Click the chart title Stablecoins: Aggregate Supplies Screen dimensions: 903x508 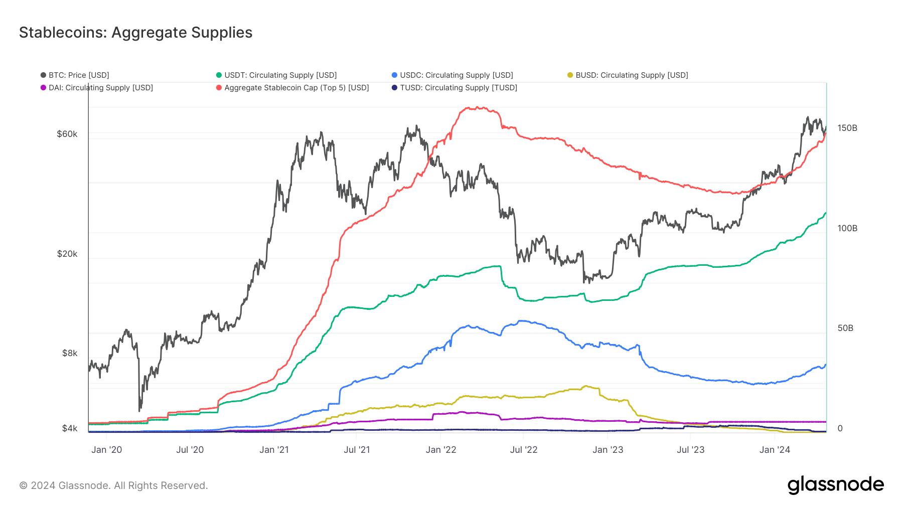[135, 33]
